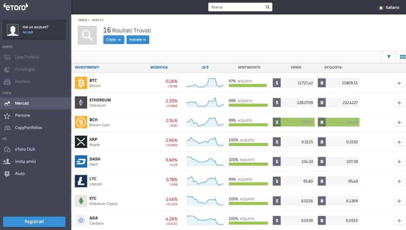Click the CERCA breadcrumb link
This screenshot has height=230, width=406.
pos(82,20)
